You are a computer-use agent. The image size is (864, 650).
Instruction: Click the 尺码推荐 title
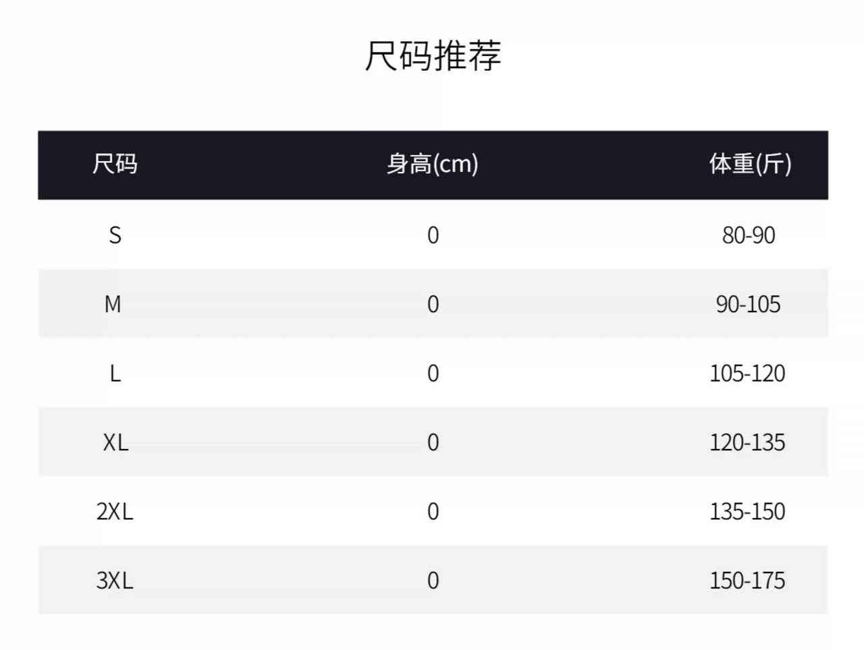[433, 55]
